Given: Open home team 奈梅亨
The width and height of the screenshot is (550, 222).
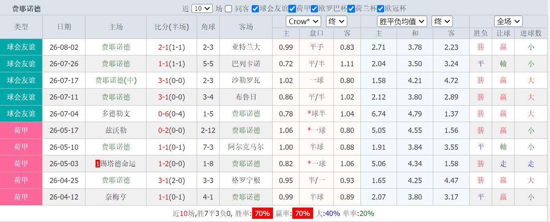Looking at the screenshot, I should pos(116,197).
